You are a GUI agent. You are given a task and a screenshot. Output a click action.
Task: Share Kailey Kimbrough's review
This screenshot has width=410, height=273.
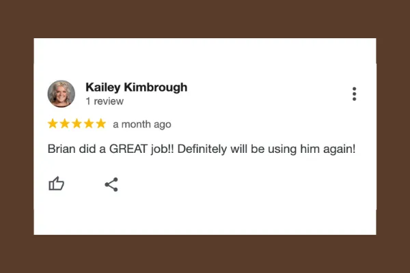pyautogui.click(x=111, y=184)
